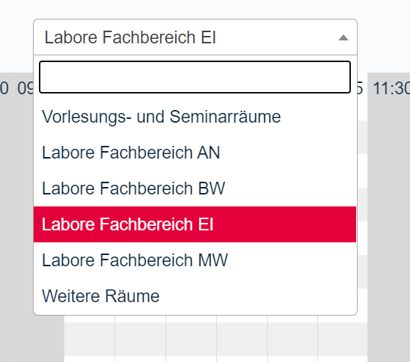Click rightmost gray timetable cell below dropdown
Viewport: 410px width, 362px height.
[343, 339]
